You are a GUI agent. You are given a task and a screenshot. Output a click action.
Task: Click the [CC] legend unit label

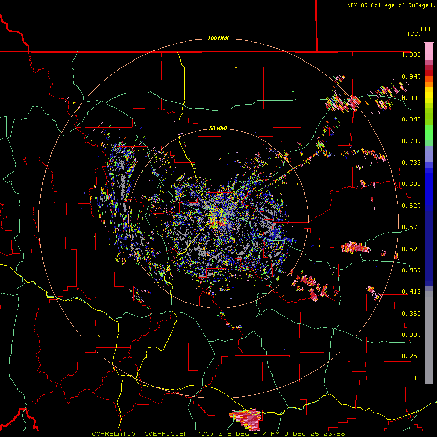(414, 34)
